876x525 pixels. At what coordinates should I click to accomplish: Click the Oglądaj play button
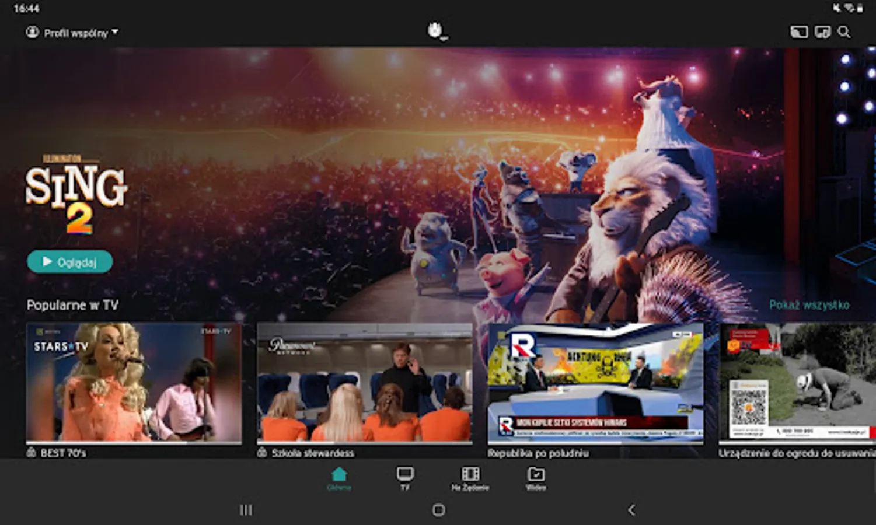tap(70, 262)
